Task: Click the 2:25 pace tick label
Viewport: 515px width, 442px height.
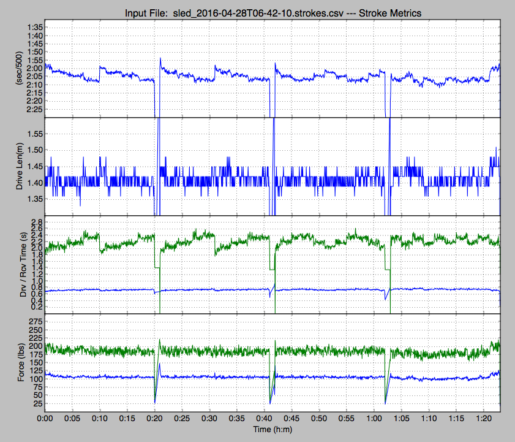Action: coord(34,109)
